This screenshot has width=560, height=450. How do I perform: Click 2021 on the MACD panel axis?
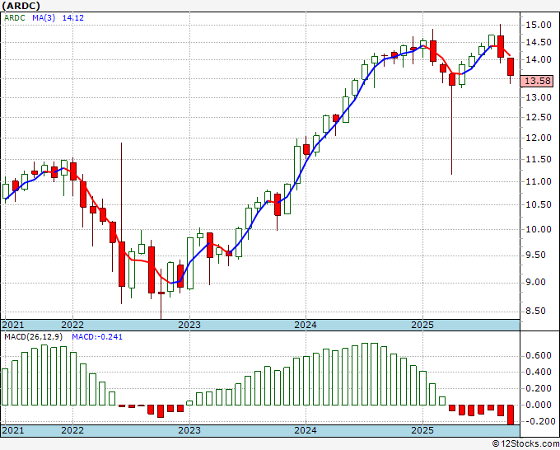[x=13, y=430]
